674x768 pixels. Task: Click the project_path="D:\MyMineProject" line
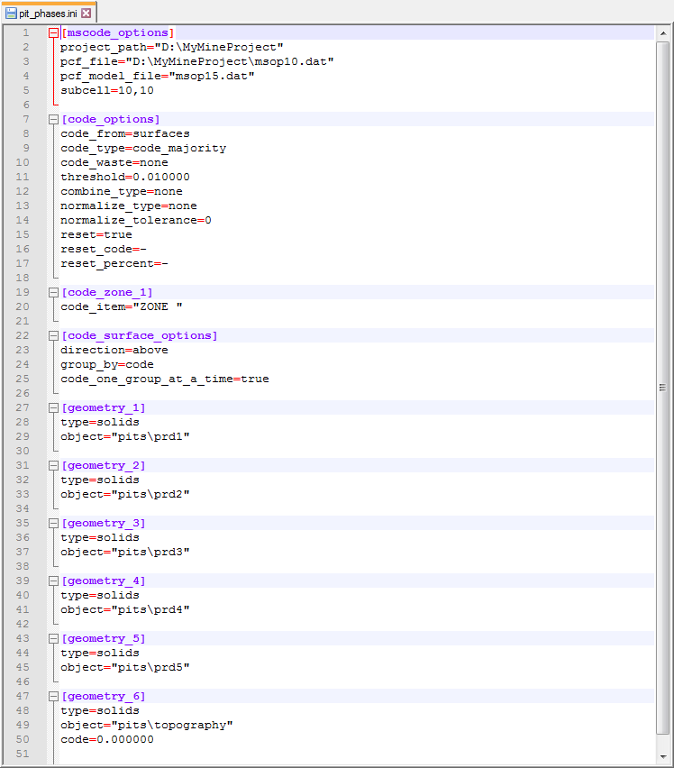(172, 47)
